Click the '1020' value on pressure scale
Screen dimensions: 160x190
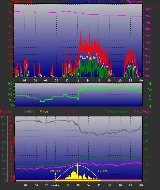coord(148,16)
